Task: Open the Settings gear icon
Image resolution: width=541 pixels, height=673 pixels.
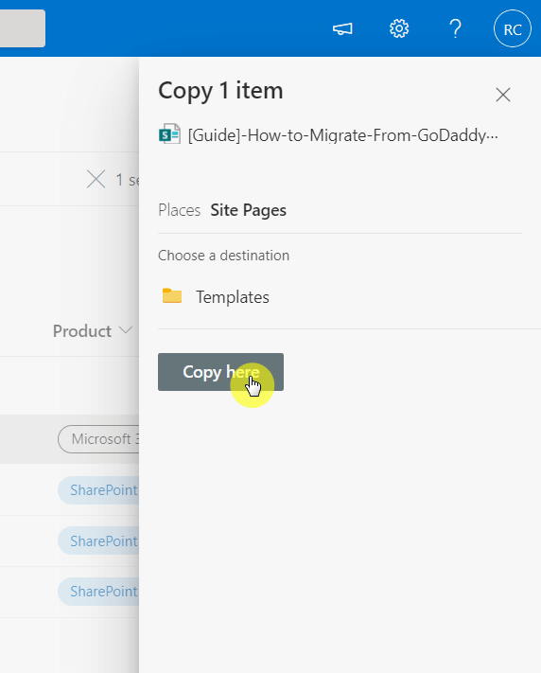Action: click(399, 28)
